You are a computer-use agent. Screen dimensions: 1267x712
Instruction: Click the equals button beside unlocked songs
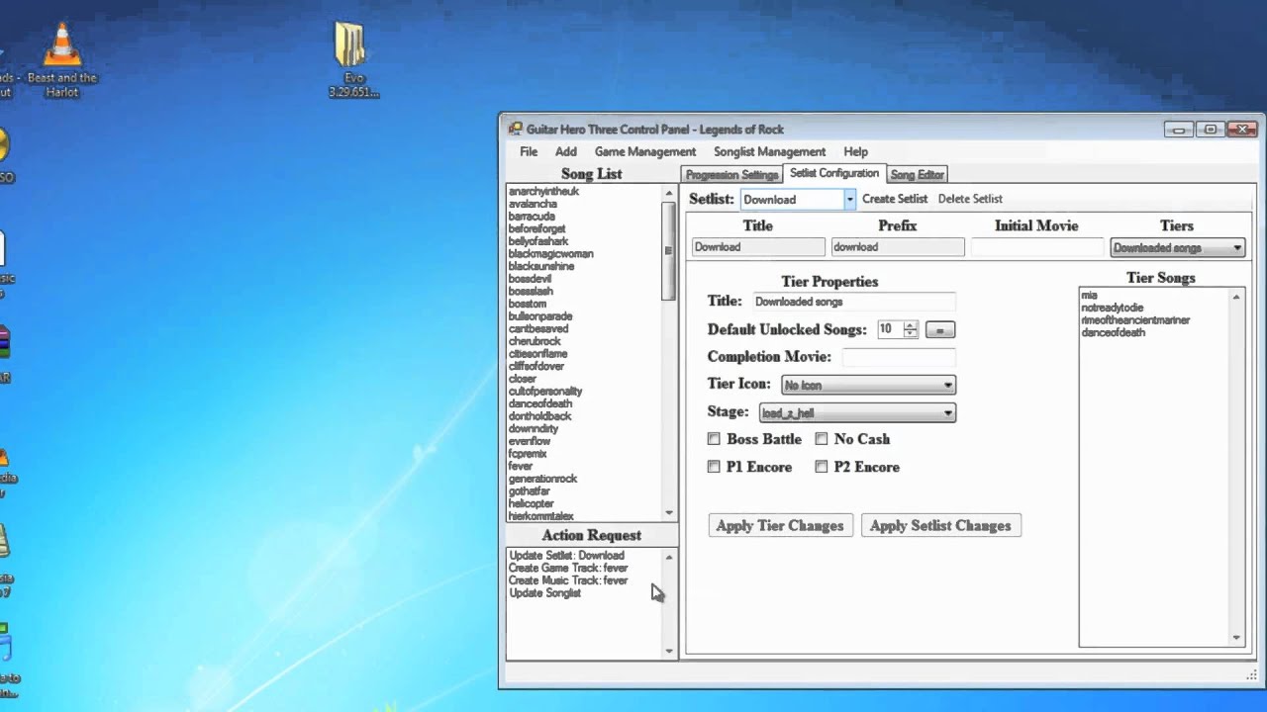coord(940,329)
